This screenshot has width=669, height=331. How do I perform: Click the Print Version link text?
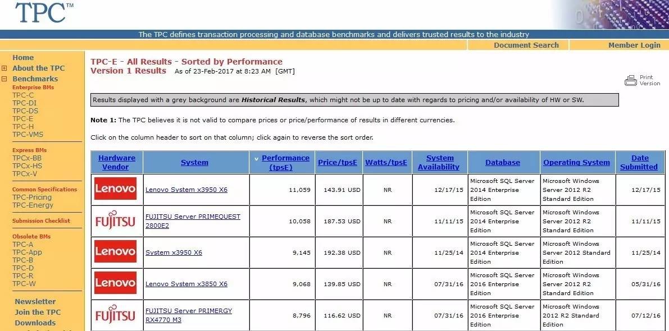point(650,81)
